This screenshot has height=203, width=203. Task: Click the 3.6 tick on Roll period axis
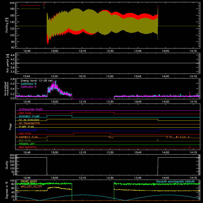pyautogui.click(x=12, y=72)
